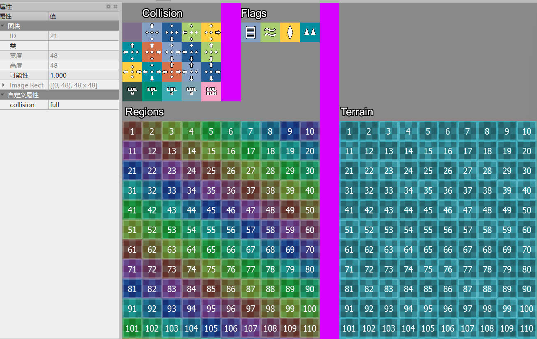Image resolution: width=537 pixels, height=339 pixels.
Task: Select the colored region swatch numbered 55
Action: [211, 230]
